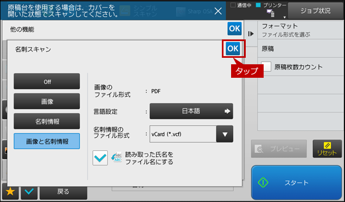Screen dimensions: 345x202
Task: Select the 名刺情報 scan mode
Action: pyautogui.click(x=47, y=122)
